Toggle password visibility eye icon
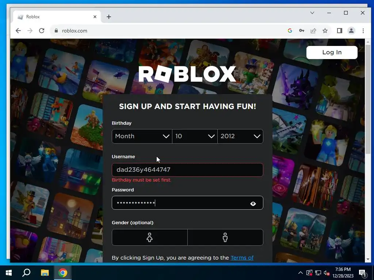The height and width of the screenshot is (280, 374). point(253,203)
